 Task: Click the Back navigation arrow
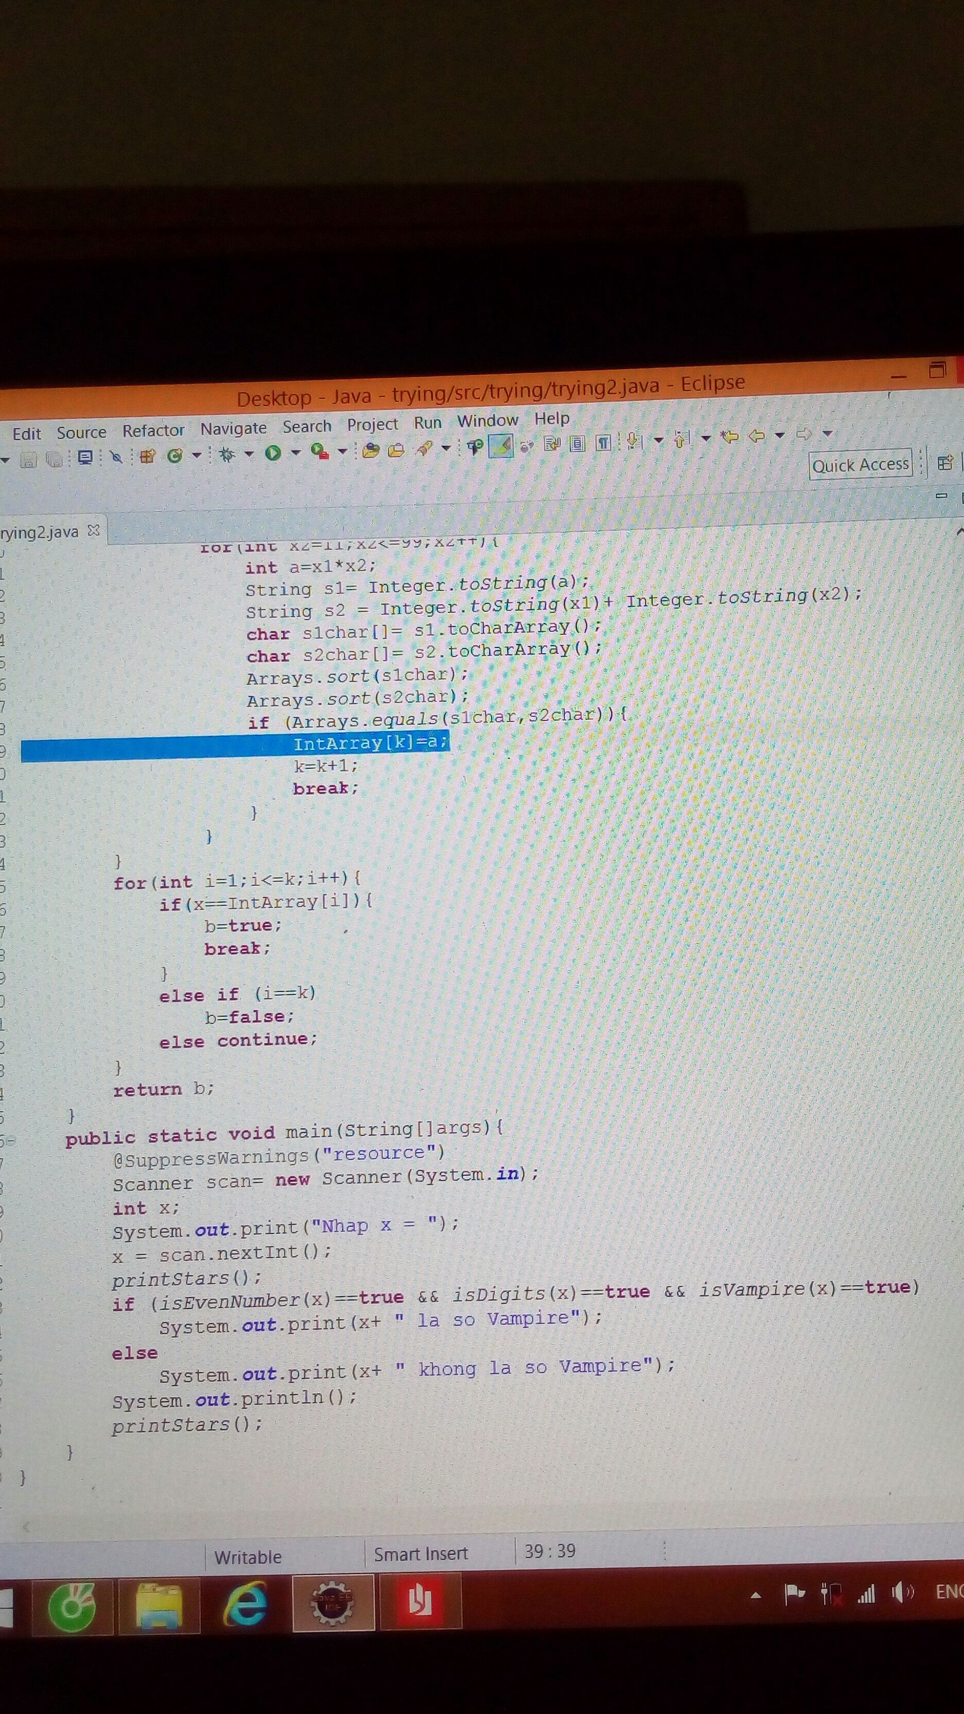click(x=758, y=437)
